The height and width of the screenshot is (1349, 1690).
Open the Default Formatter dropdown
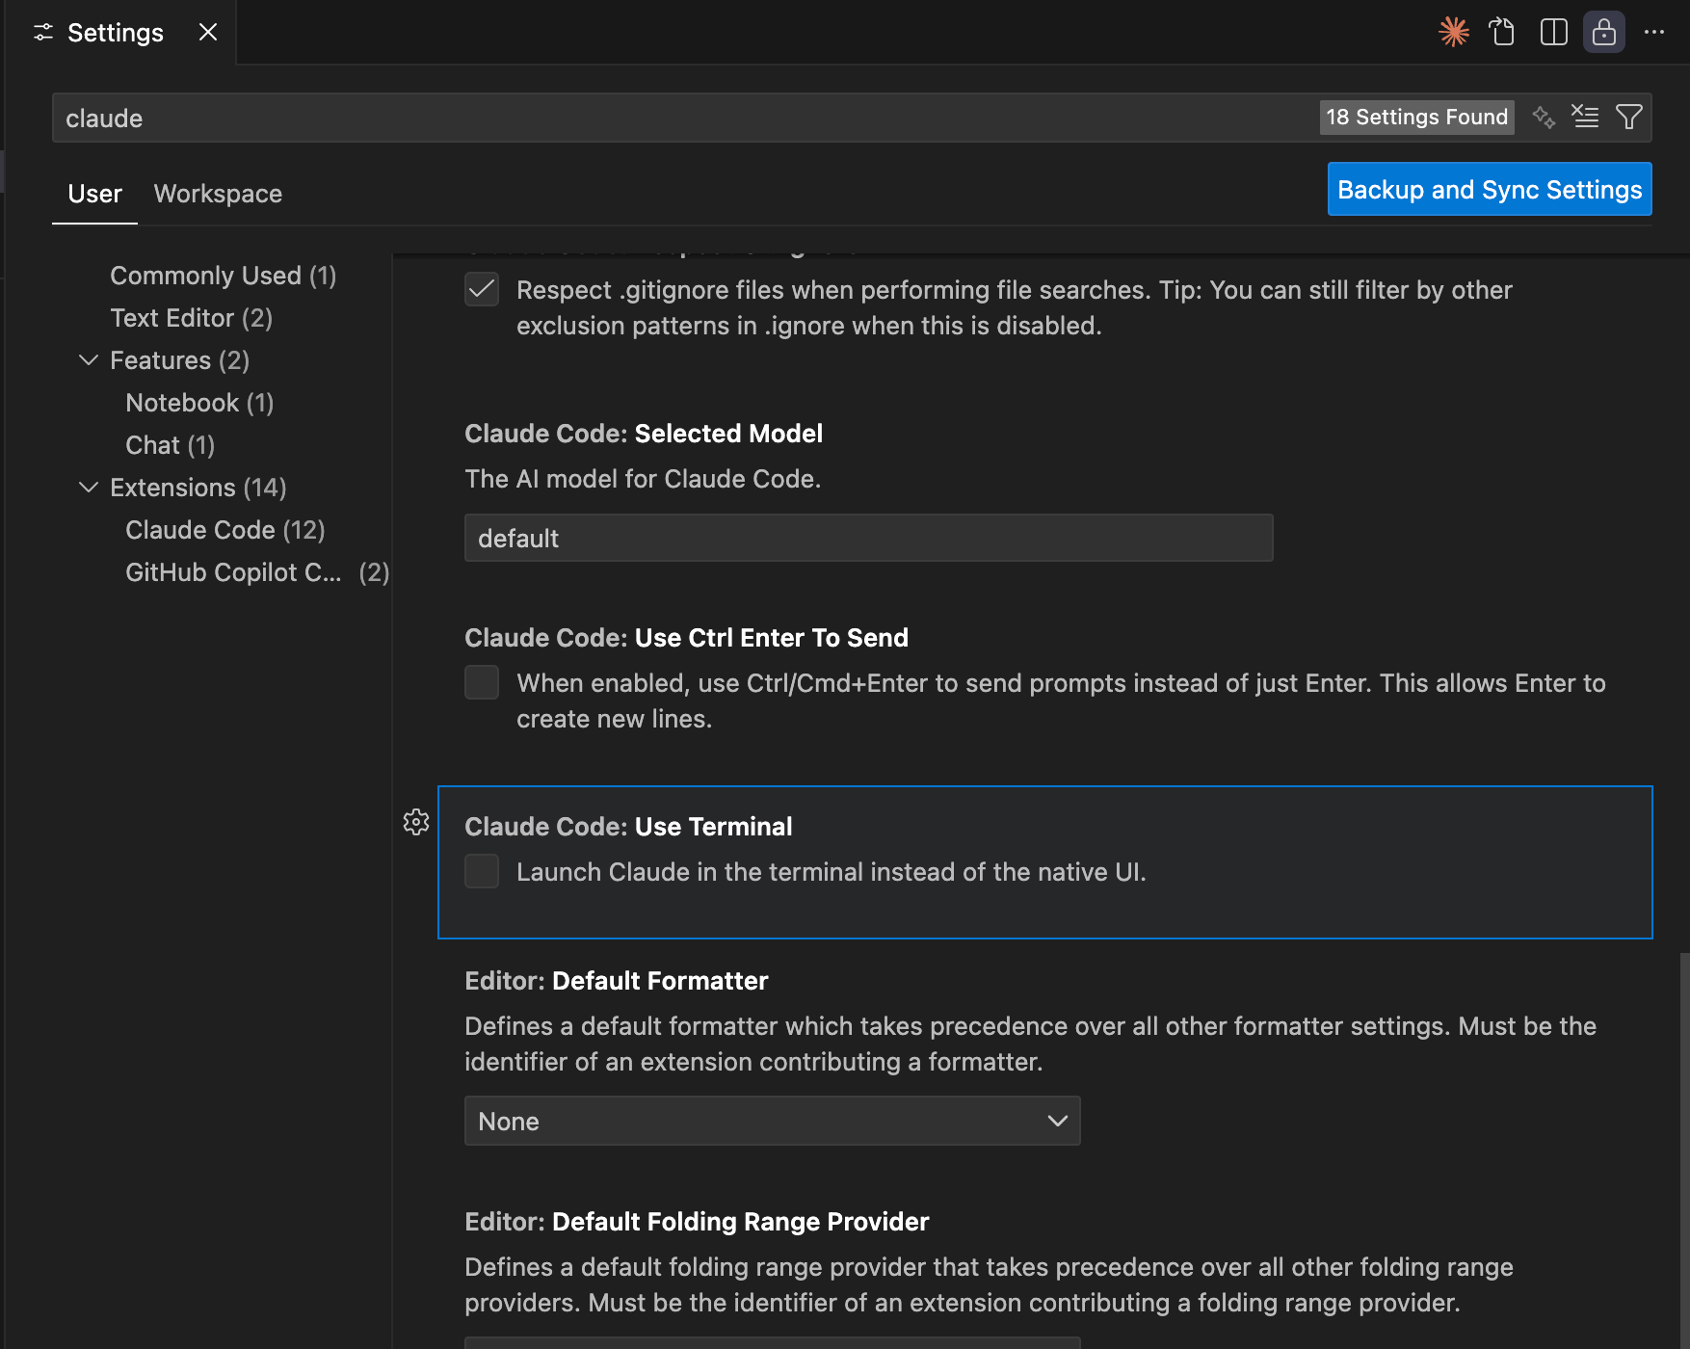click(772, 1121)
